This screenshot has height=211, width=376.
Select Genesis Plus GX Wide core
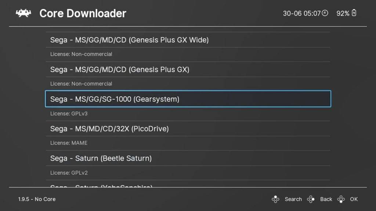coord(188,40)
